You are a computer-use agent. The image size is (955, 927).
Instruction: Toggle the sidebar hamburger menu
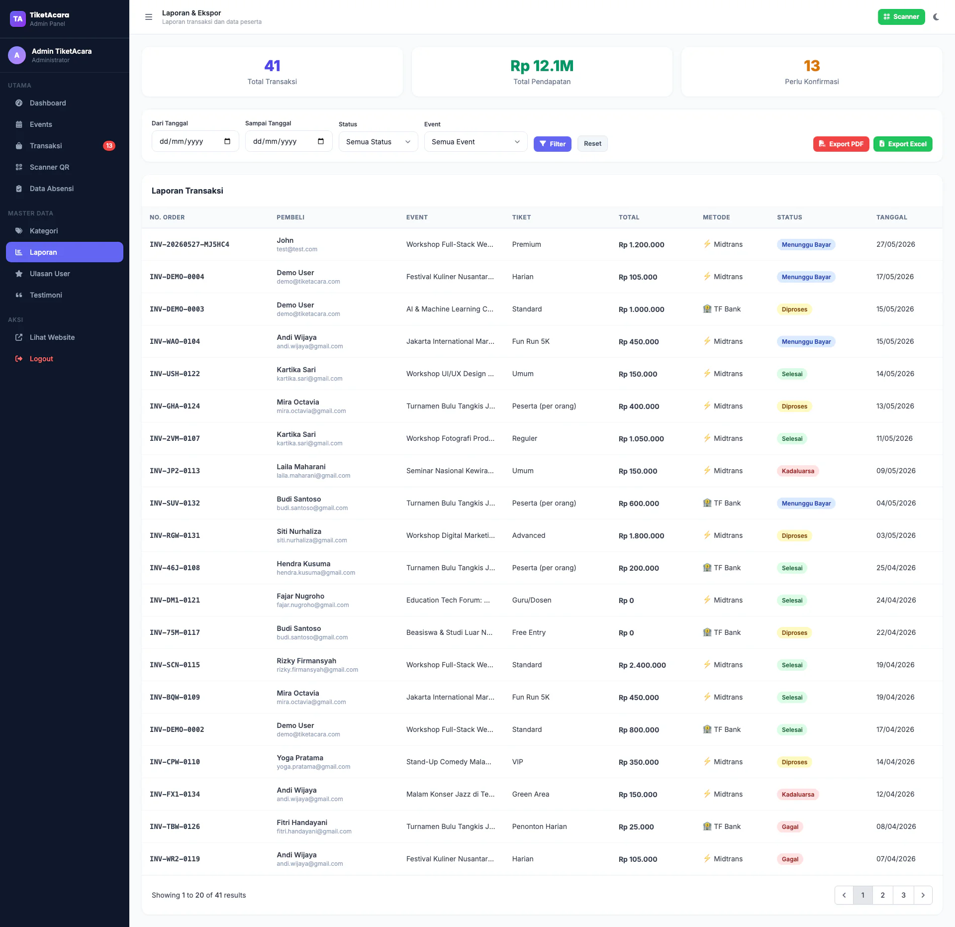(x=148, y=17)
